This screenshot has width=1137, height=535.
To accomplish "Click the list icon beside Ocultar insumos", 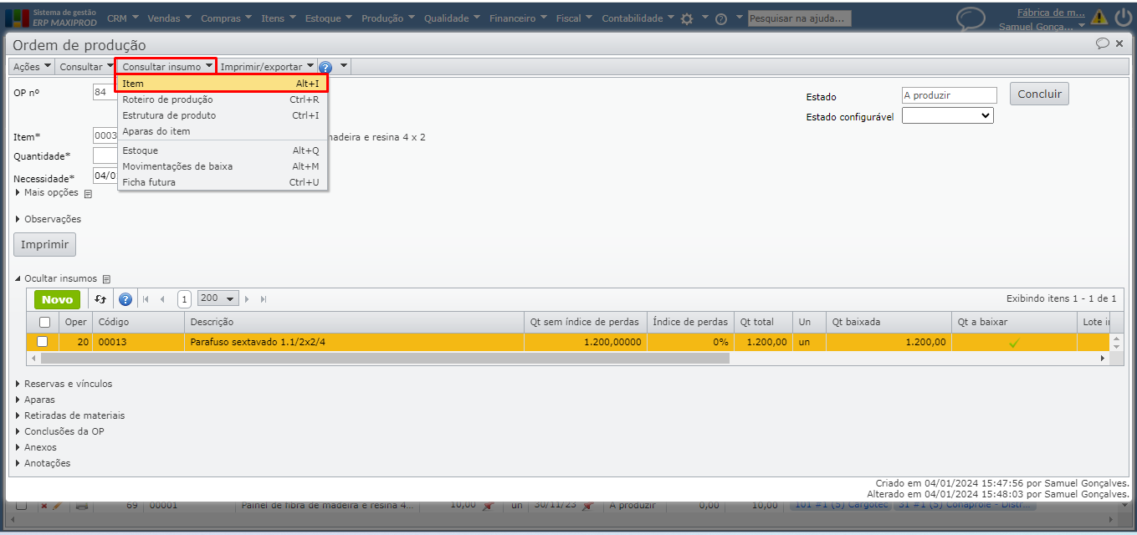I will point(106,279).
